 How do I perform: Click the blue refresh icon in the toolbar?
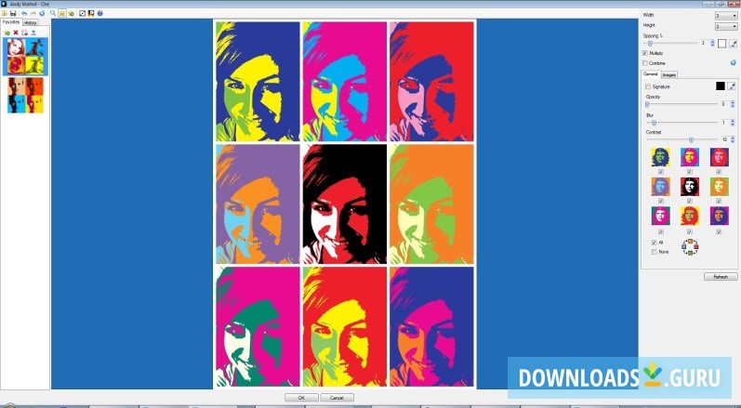[42, 13]
